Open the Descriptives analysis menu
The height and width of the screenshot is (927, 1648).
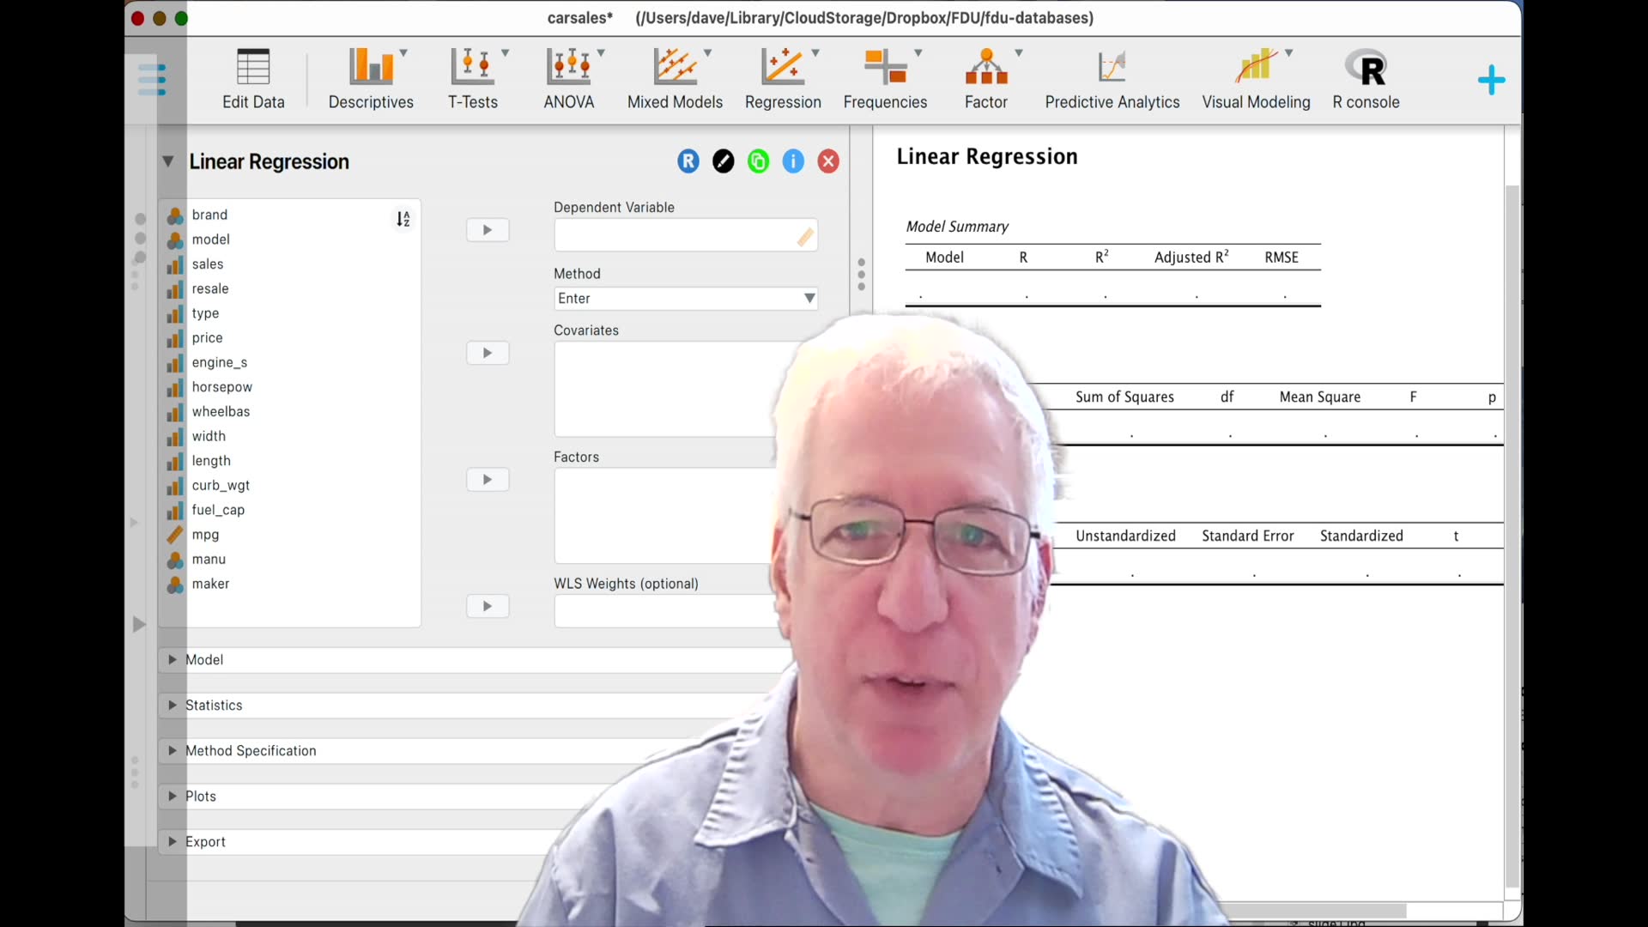(371, 77)
